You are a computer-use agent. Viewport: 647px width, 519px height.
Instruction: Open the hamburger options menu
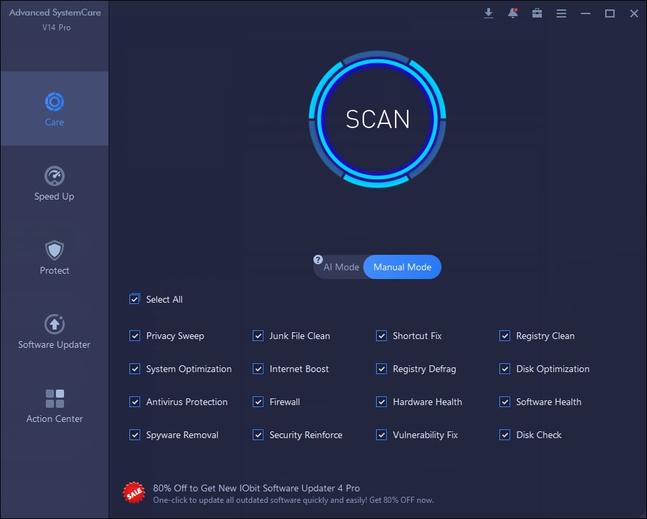tap(561, 13)
